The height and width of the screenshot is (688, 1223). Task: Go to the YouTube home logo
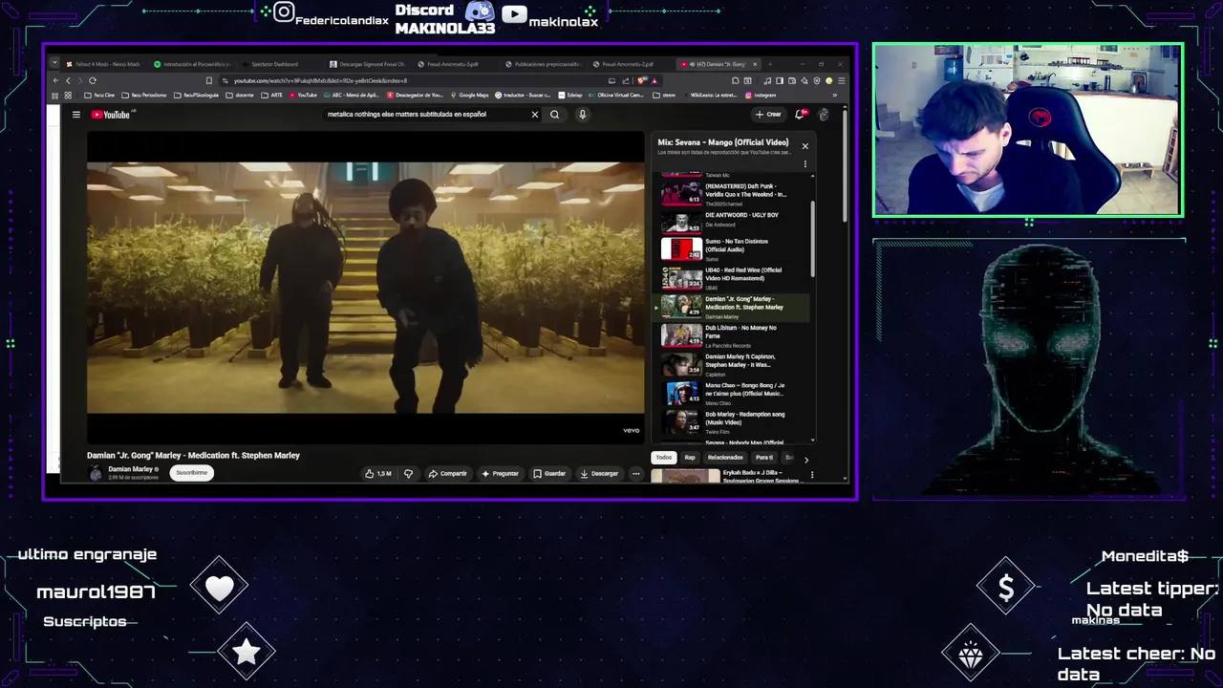pyautogui.click(x=111, y=115)
